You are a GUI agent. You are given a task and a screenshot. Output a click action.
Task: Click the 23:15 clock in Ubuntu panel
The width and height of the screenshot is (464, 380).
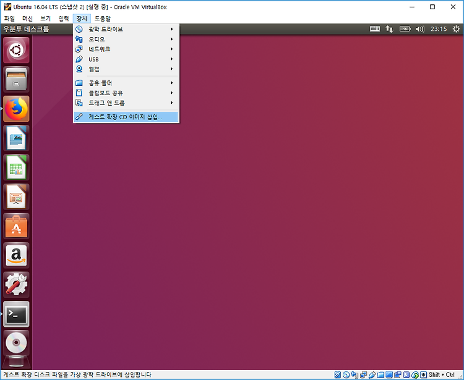[x=439, y=29]
